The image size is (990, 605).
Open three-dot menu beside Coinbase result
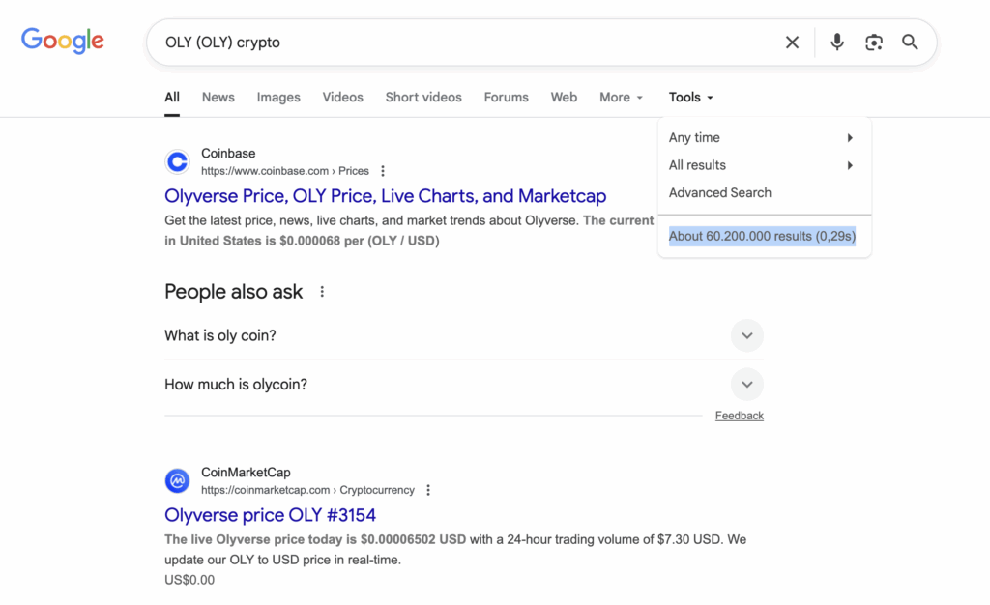pyautogui.click(x=383, y=171)
